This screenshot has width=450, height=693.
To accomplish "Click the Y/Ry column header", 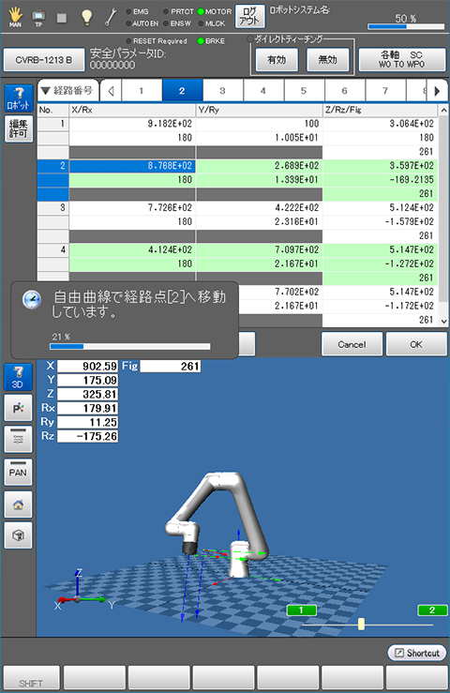I will coord(259,110).
